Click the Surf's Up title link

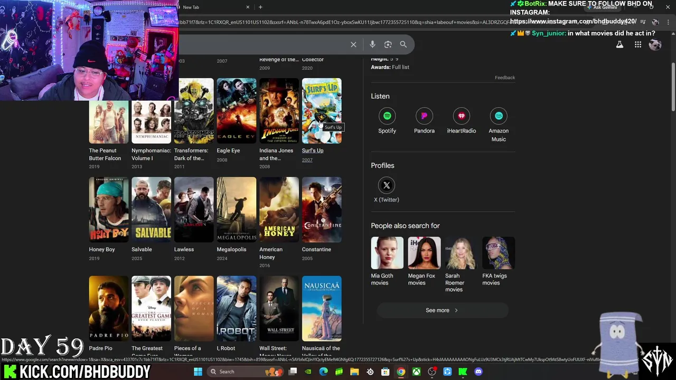pos(313,150)
